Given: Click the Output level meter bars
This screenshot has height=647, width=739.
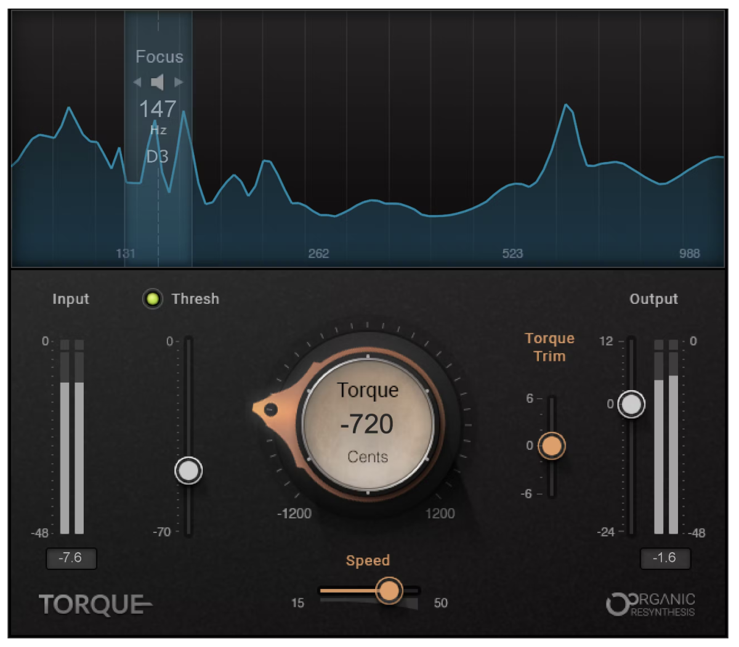Looking at the screenshot, I should click(x=666, y=436).
